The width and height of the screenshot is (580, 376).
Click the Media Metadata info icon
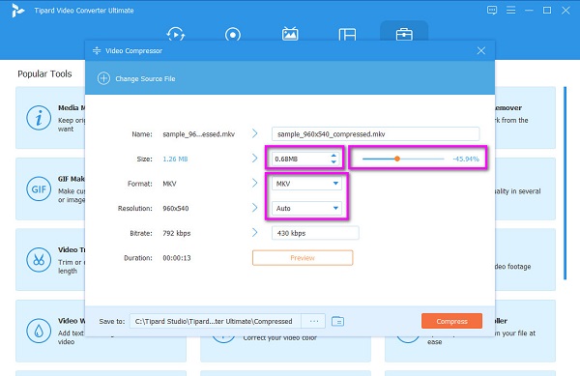(x=39, y=118)
